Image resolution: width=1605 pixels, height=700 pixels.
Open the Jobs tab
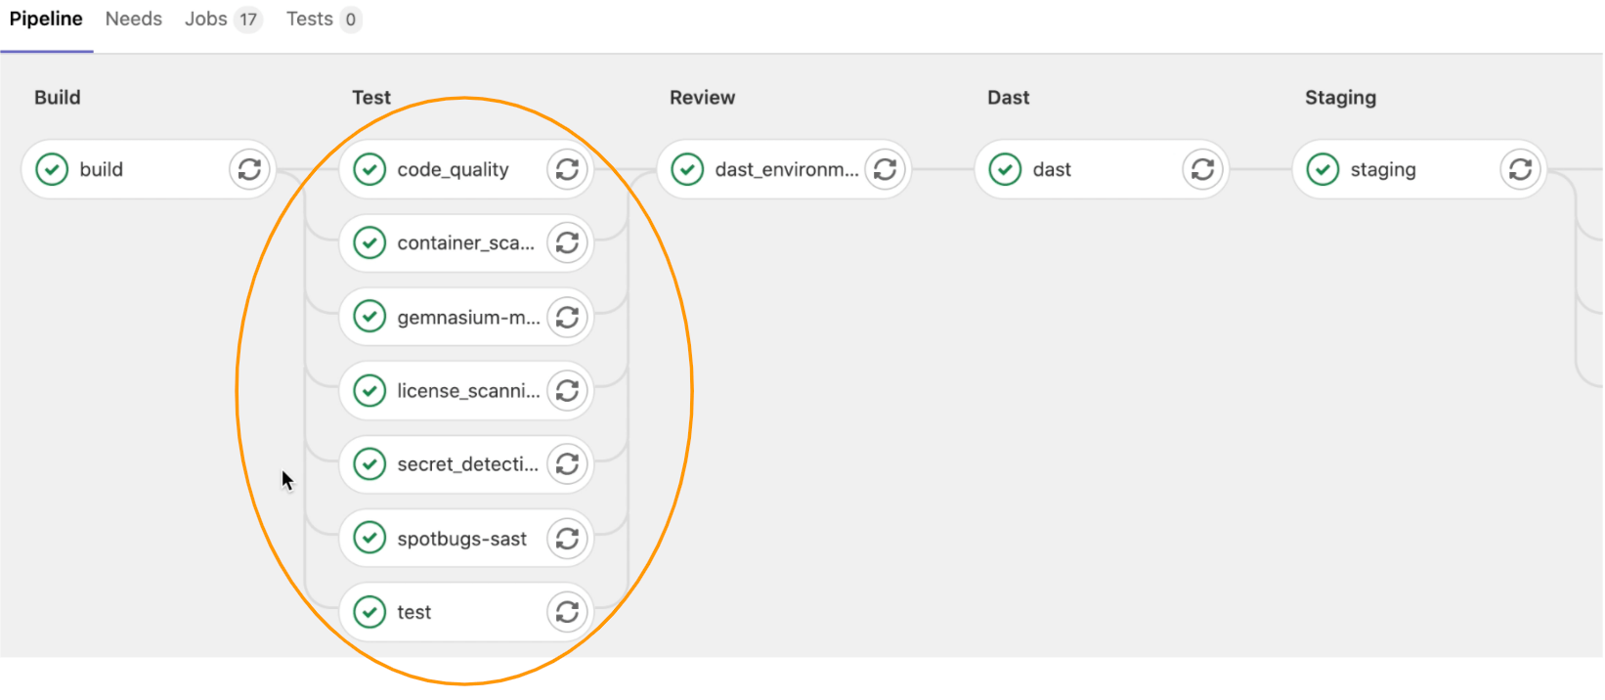[x=206, y=20]
